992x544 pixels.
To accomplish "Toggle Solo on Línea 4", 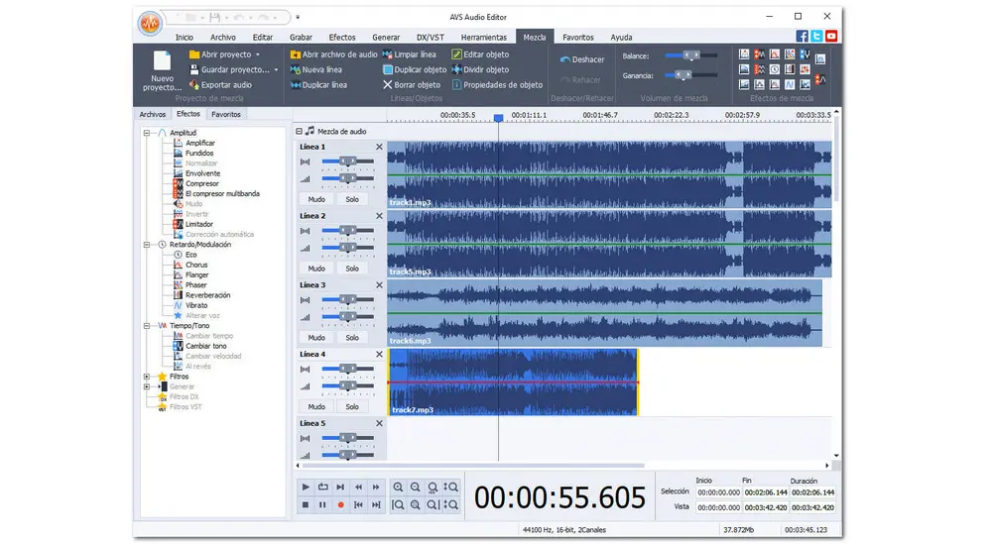I will coord(352,407).
